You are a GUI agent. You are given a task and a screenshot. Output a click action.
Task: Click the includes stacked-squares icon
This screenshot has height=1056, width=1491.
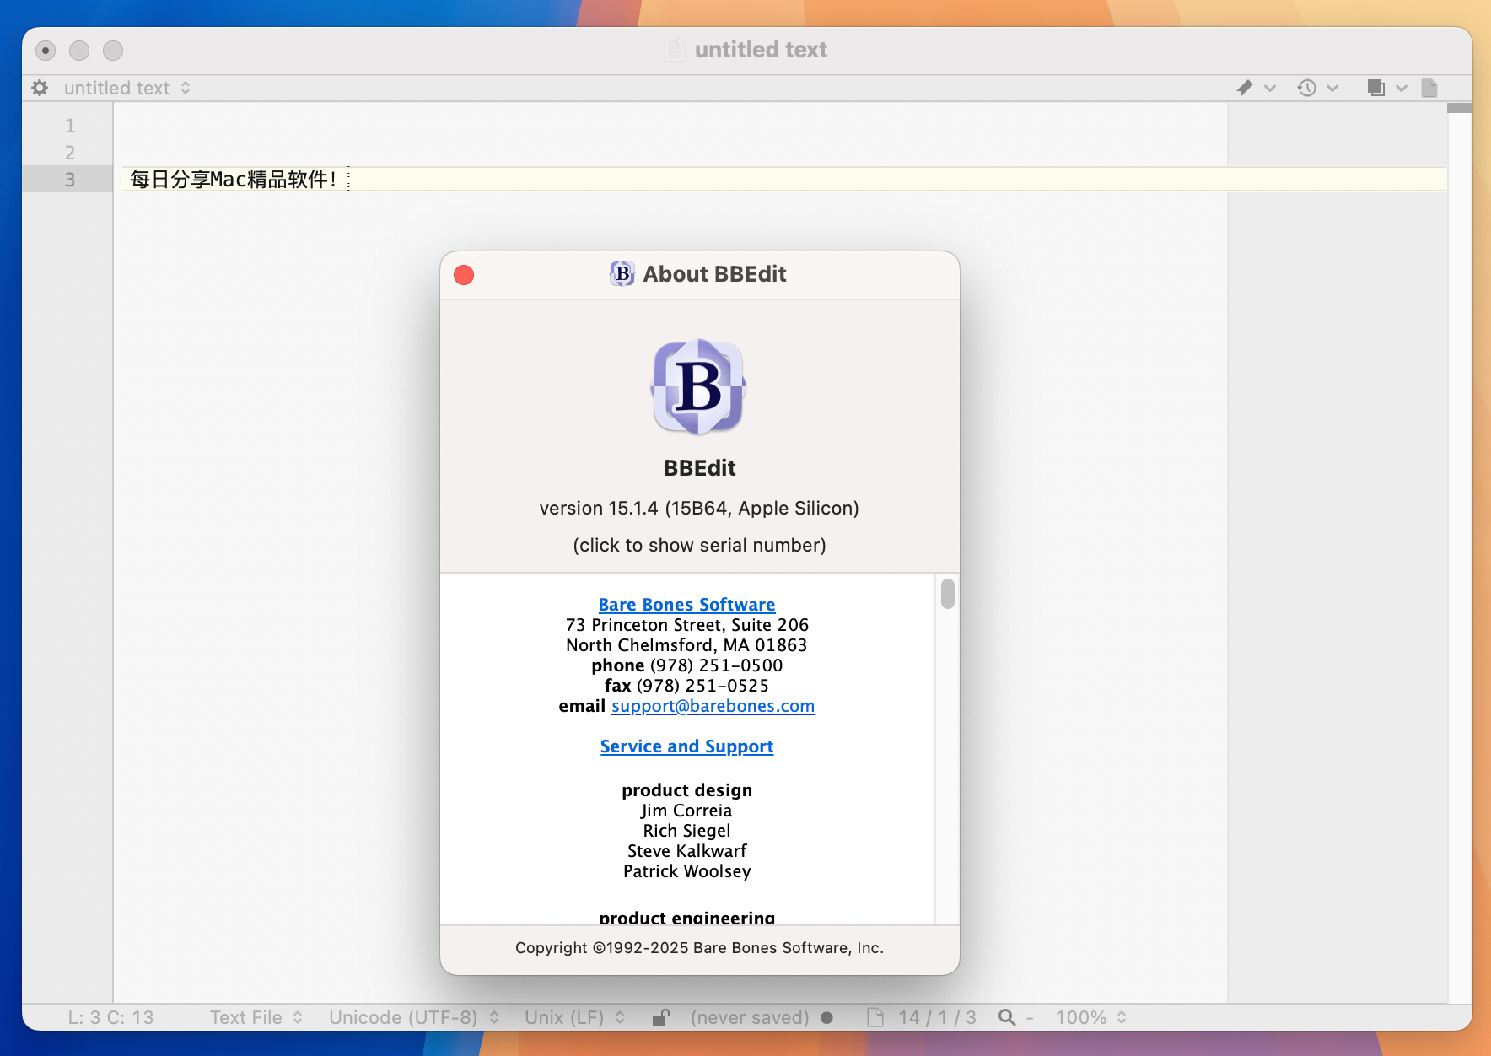point(1376,88)
